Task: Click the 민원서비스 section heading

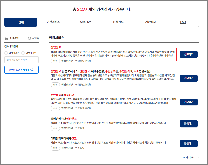Action: click(56, 38)
